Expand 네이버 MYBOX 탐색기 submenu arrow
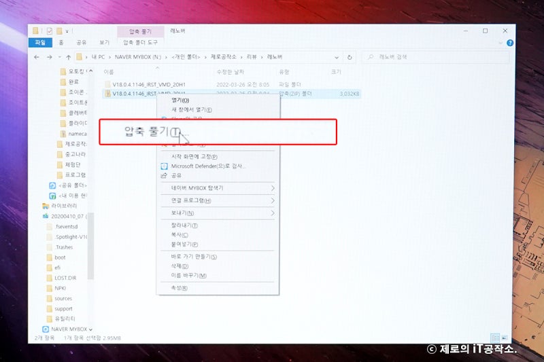Screen dimensions: 544x362 [x=273, y=188]
